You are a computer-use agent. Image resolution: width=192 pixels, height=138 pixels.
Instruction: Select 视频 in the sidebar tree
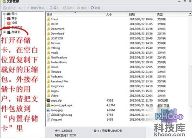[x=14, y=23]
